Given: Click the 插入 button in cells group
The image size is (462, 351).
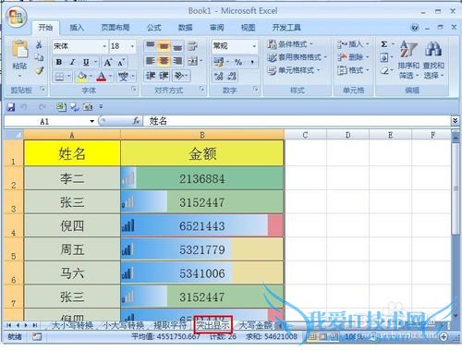Looking at the screenshot, I should [353, 44].
